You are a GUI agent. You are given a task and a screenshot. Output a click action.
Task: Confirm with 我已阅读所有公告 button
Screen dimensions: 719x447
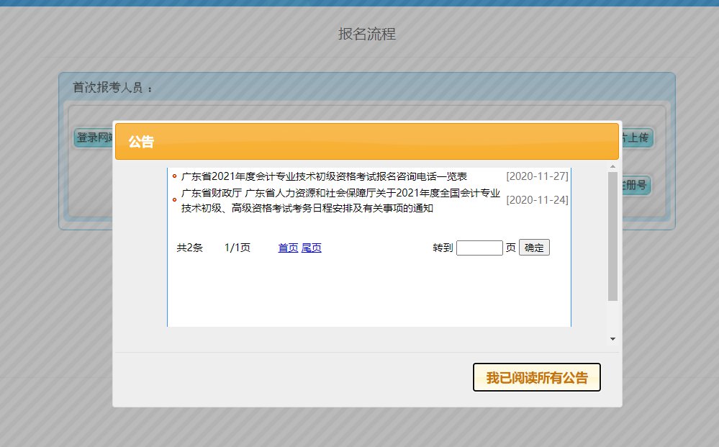536,378
